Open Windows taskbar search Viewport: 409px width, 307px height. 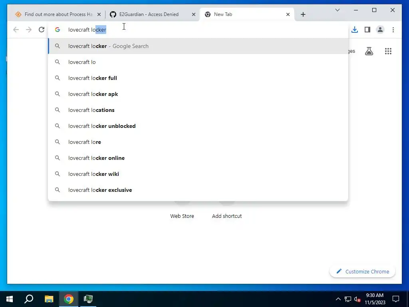point(29,299)
